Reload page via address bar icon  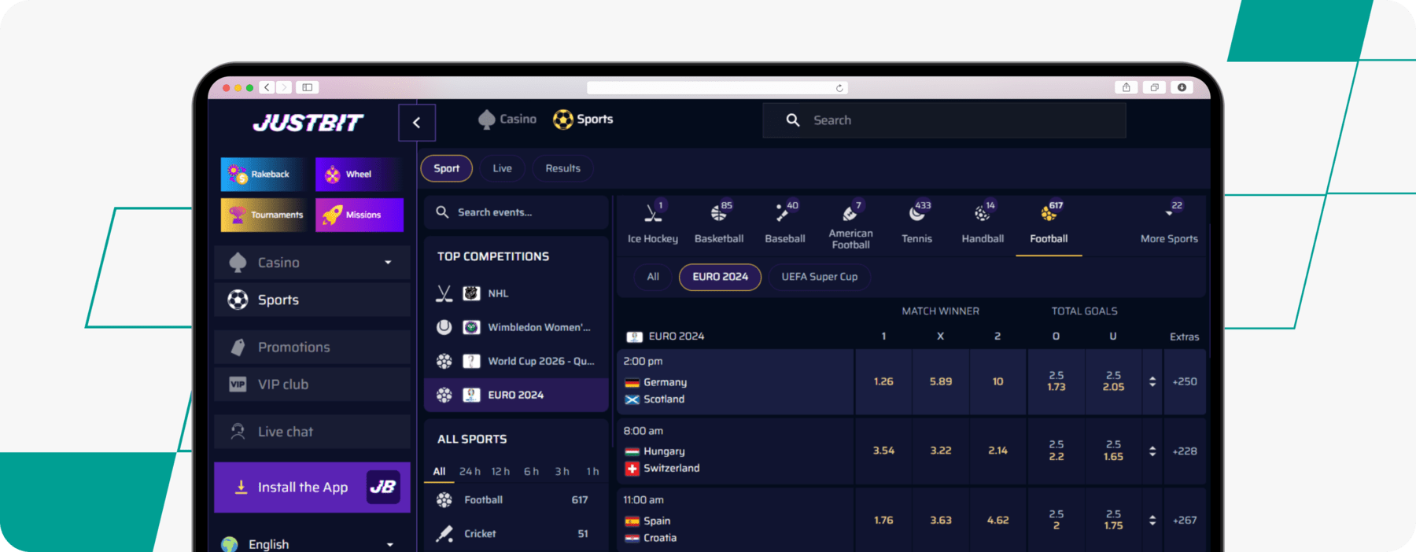coord(839,88)
